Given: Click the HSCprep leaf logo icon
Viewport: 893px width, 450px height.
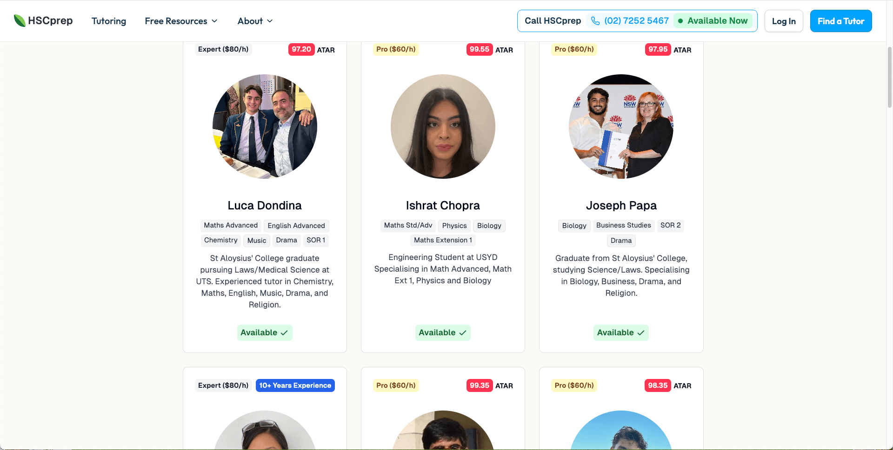Looking at the screenshot, I should coord(20,21).
